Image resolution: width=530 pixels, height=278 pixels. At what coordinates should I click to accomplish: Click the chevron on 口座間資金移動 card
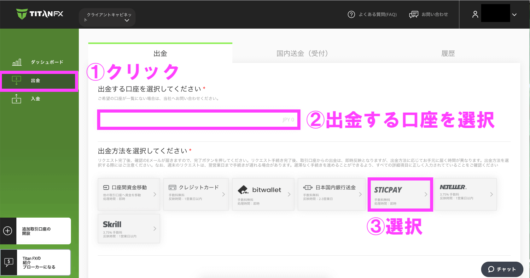coord(155,194)
